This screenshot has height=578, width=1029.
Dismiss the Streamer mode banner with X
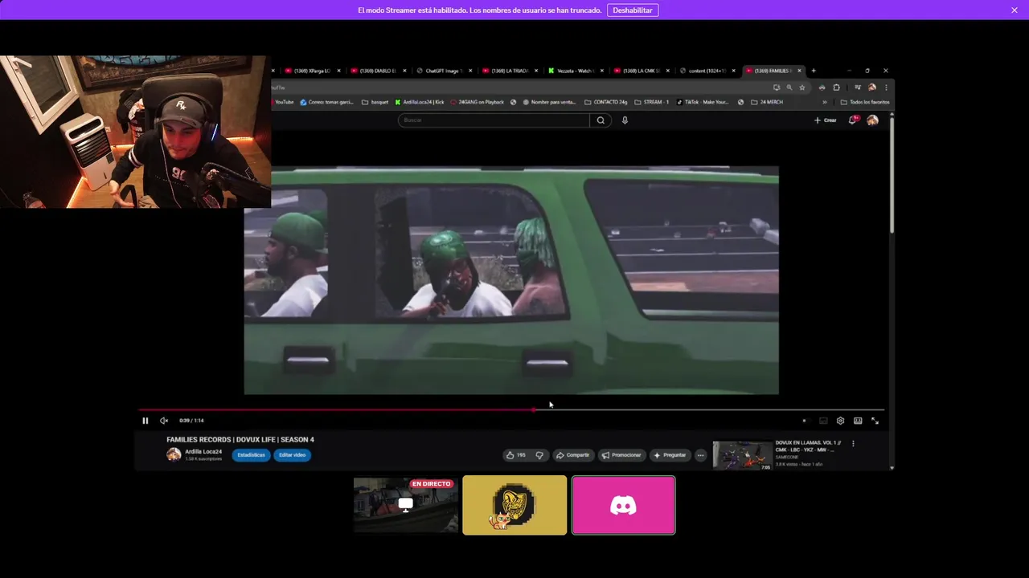pos(1015,10)
